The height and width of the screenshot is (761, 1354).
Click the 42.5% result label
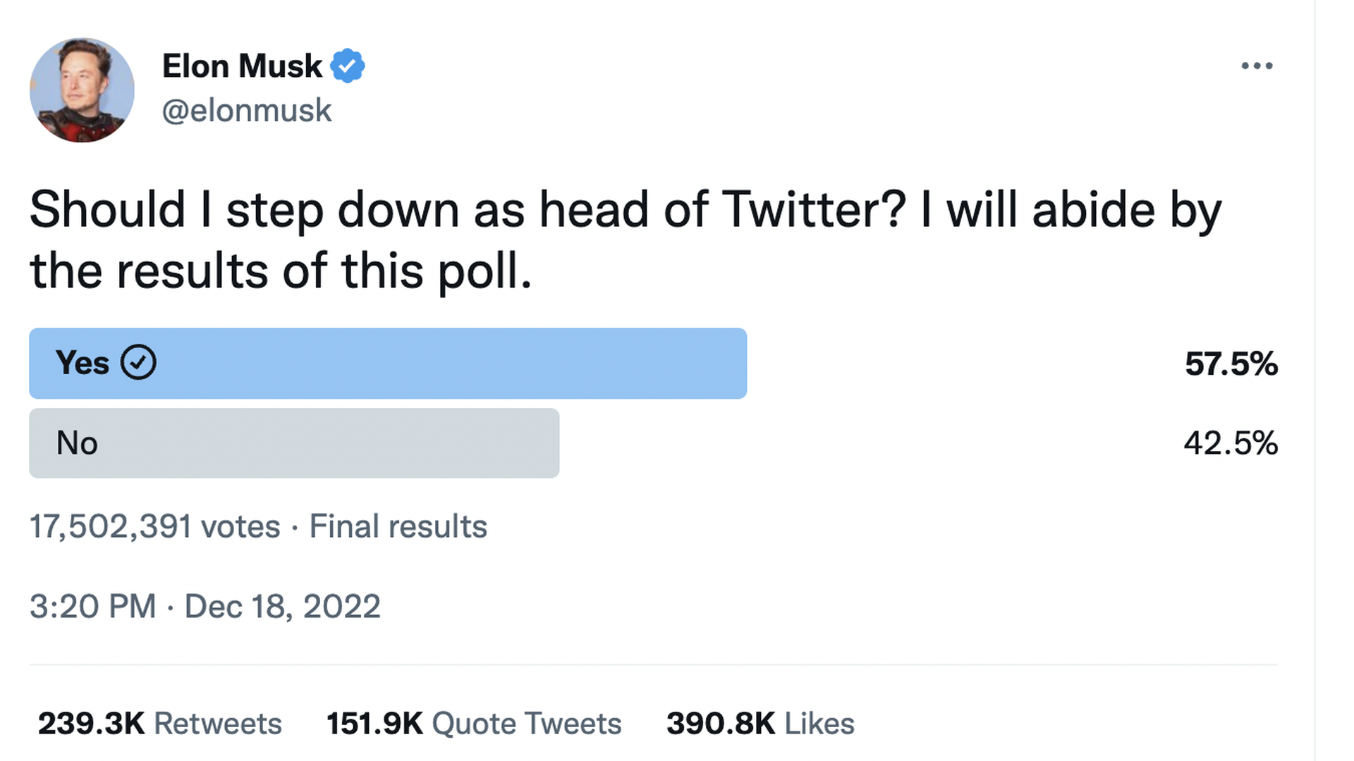coord(1231,443)
